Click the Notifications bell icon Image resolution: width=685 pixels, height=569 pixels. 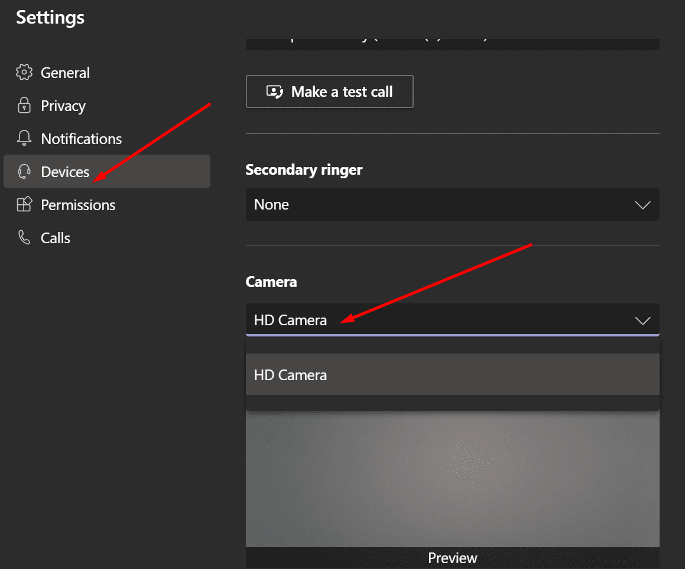click(24, 138)
